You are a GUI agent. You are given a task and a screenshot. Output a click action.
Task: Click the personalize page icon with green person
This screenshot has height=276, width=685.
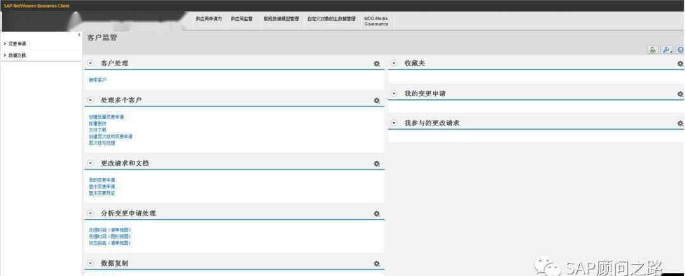pyautogui.click(x=653, y=50)
